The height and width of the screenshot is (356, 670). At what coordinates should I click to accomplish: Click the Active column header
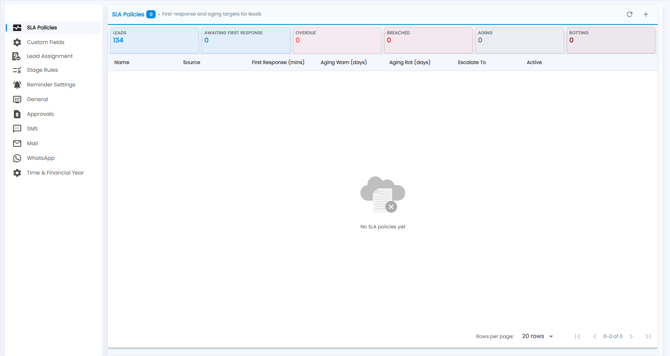534,62
